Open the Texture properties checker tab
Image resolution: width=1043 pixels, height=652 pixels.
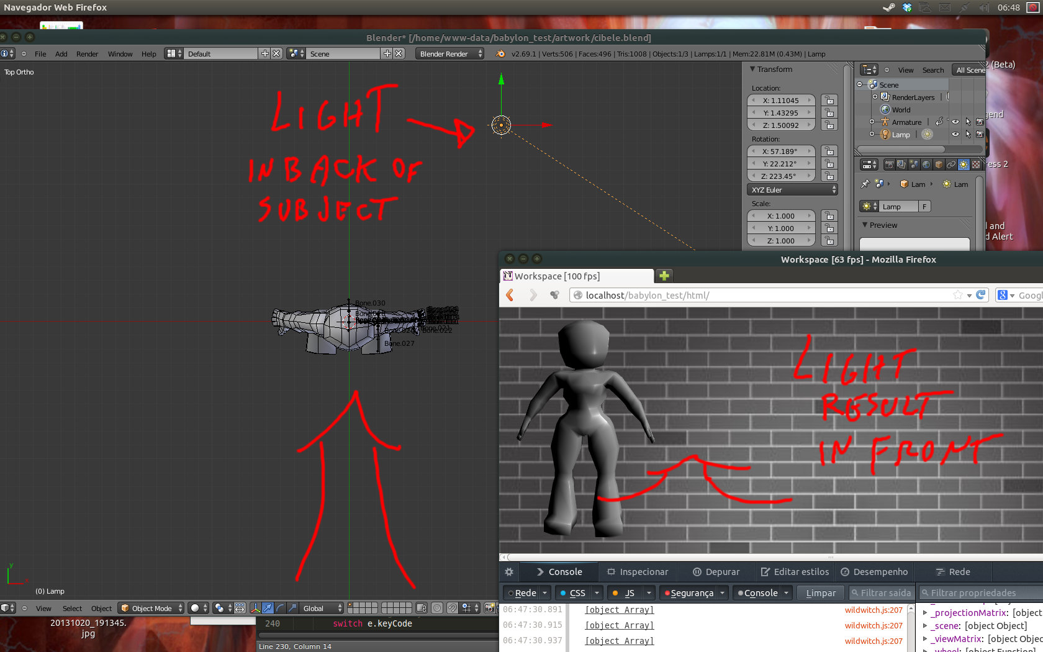coord(976,165)
